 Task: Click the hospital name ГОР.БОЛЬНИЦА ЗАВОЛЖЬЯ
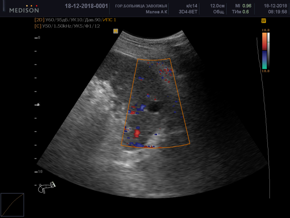pos(141,6)
